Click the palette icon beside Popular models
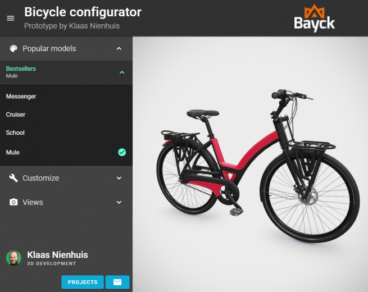The height and width of the screenshot is (292, 368). pos(13,48)
